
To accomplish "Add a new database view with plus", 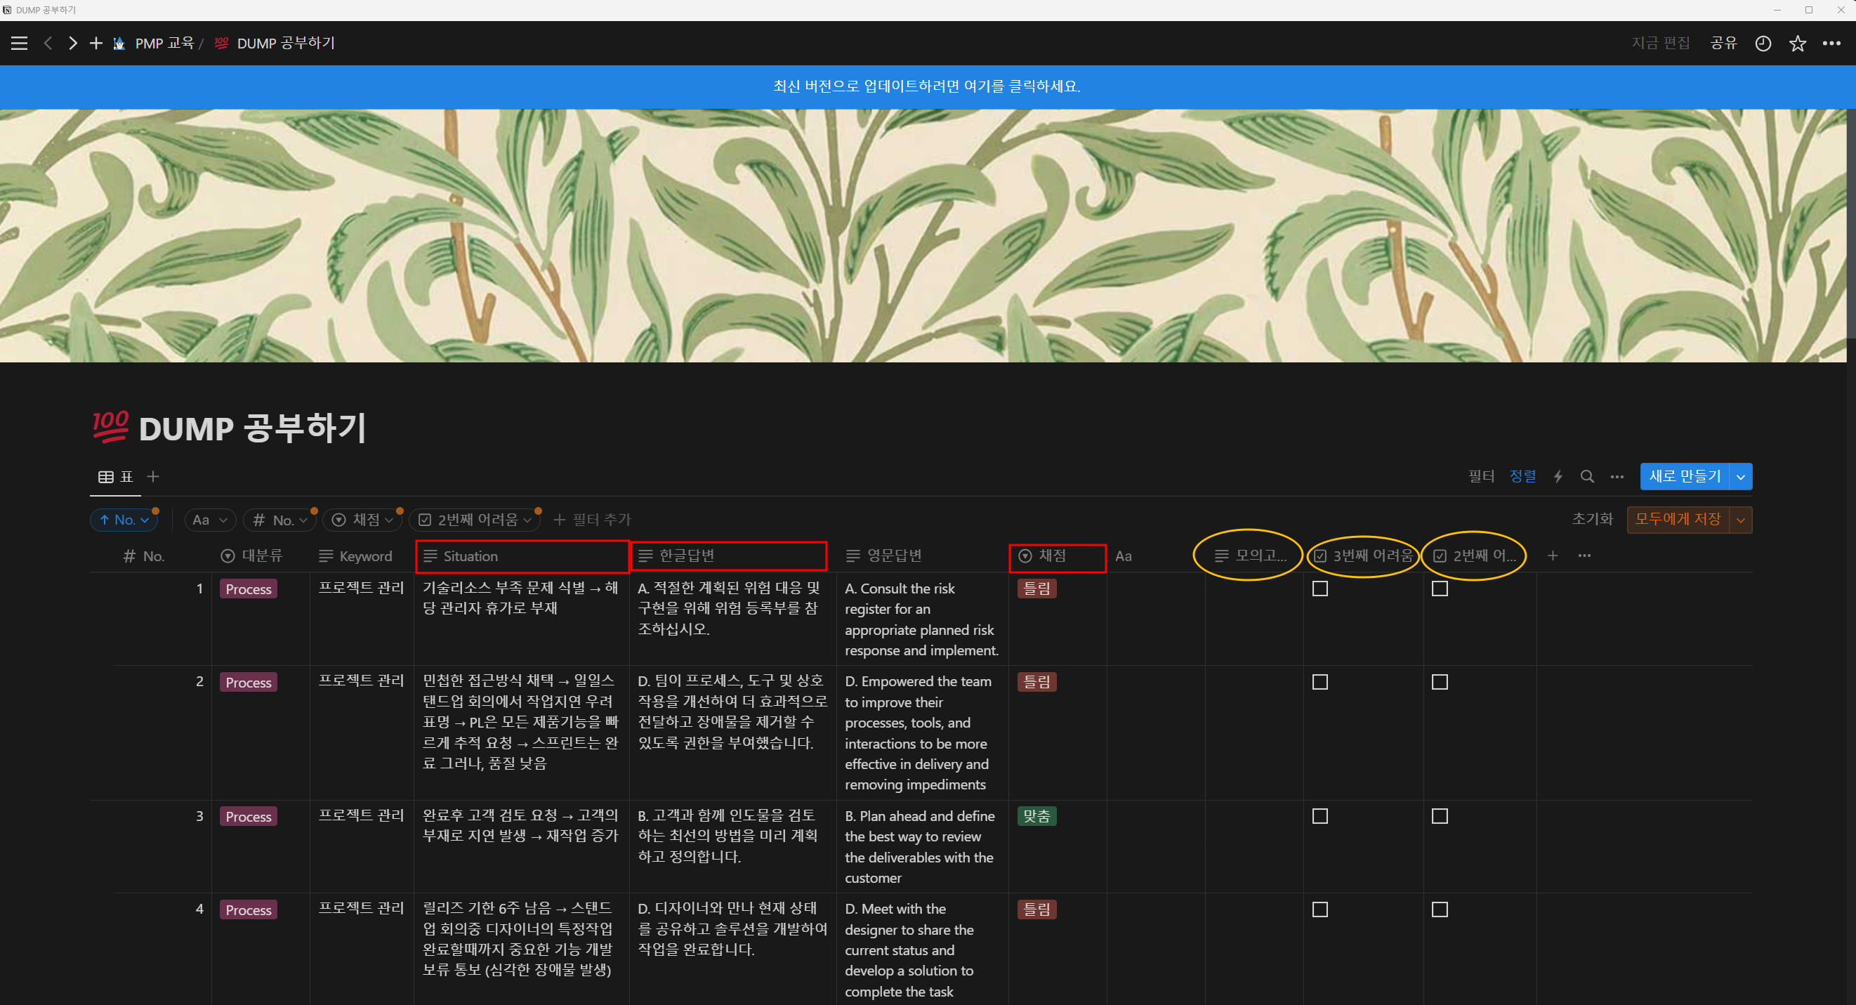I will point(153,477).
